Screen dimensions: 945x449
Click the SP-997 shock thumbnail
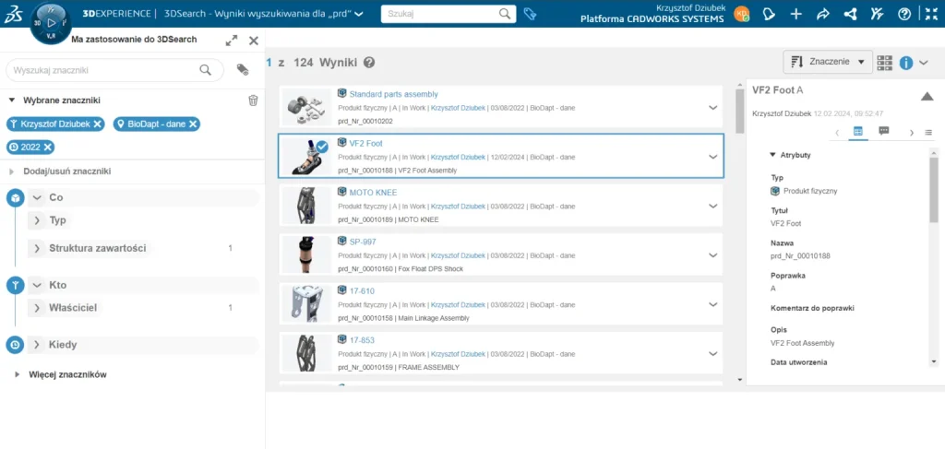pyautogui.click(x=305, y=254)
